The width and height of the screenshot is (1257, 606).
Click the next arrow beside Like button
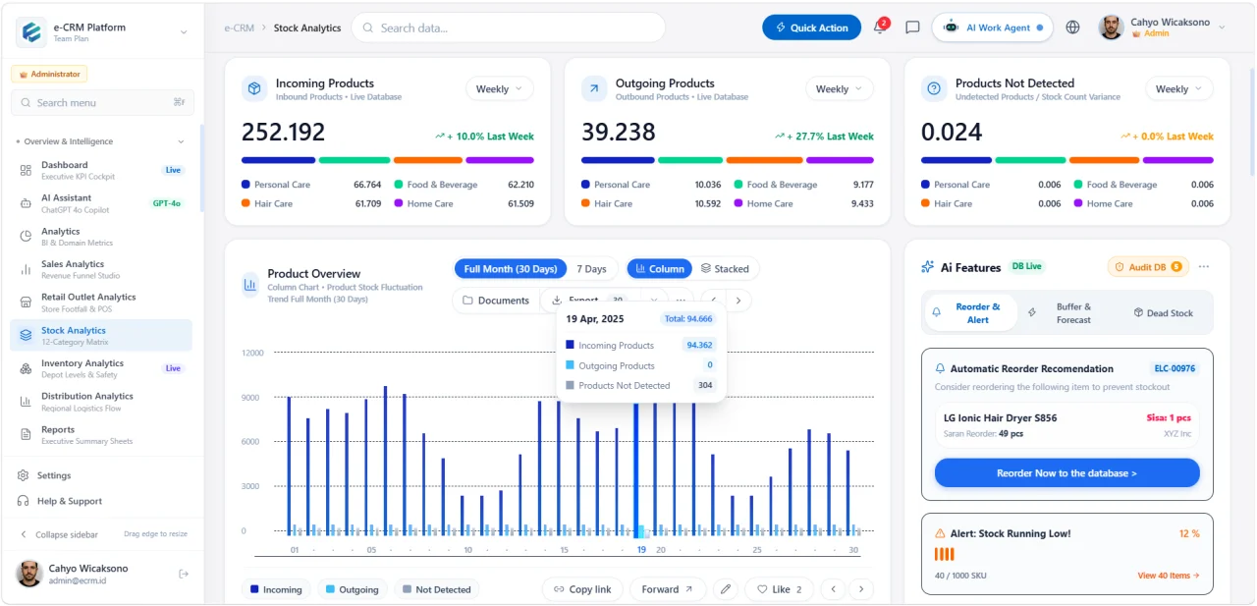point(861,589)
